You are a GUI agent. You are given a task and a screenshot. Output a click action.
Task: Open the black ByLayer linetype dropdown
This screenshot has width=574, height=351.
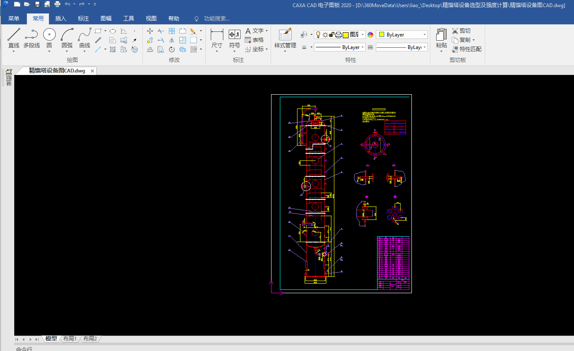(x=362, y=47)
